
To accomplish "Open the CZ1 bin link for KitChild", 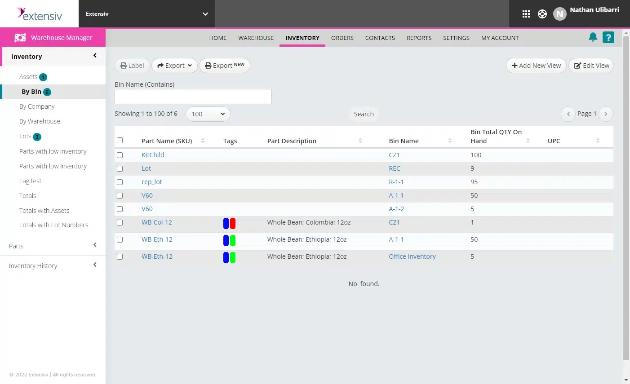I will (394, 154).
